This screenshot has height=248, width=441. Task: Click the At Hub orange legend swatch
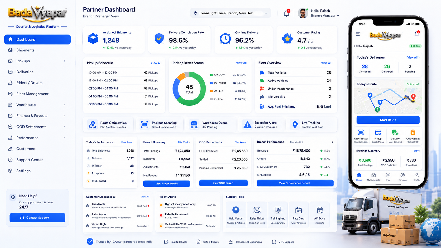coord(211,91)
